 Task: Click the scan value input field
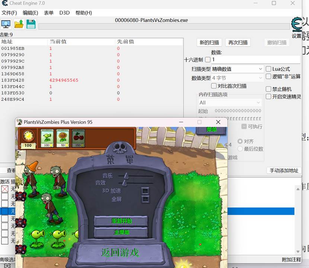(256, 60)
